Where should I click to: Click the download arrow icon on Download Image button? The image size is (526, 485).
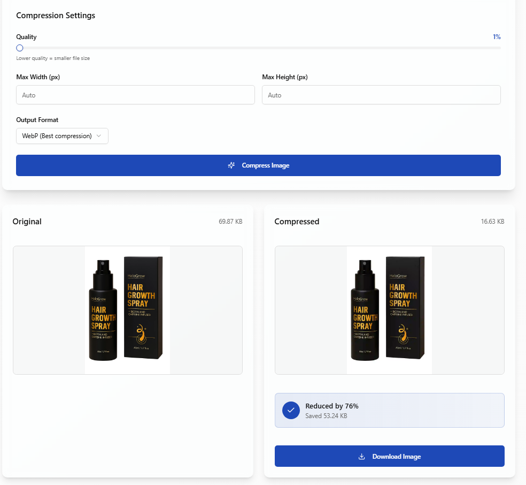coord(362,456)
